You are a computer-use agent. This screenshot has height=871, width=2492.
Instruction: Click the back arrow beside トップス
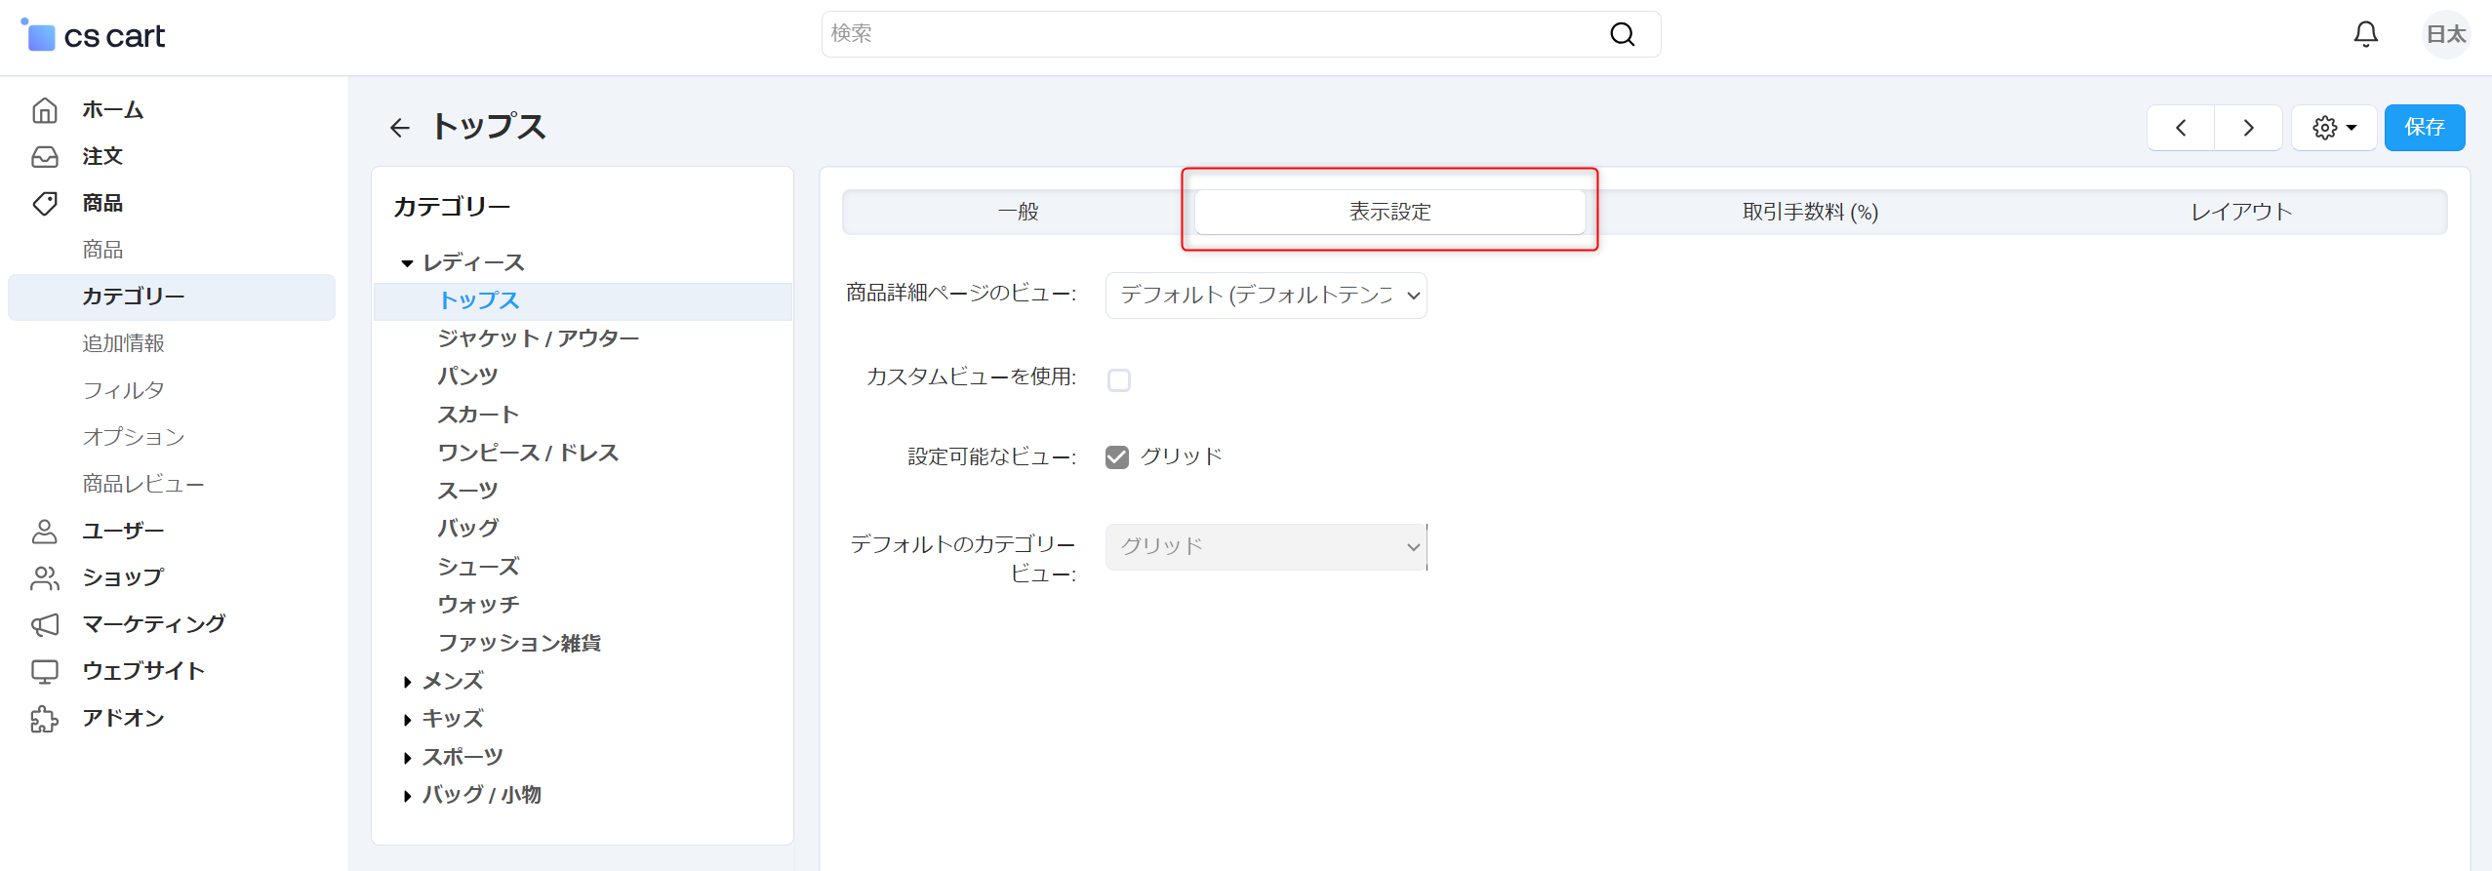tap(399, 128)
